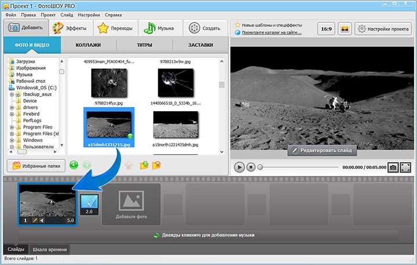Collapse the Пользователи folder node
This screenshot has width=417, height=265.
click(x=12, y=147)
